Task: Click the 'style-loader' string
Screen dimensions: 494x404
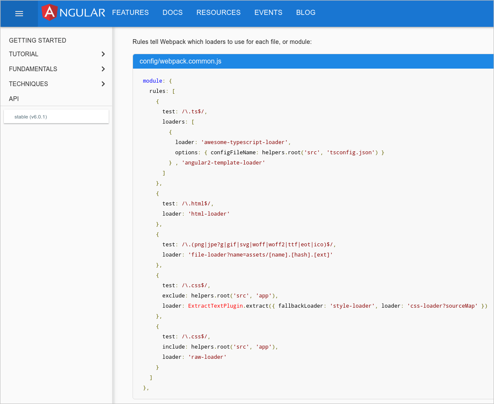Action: click(352, 306)
